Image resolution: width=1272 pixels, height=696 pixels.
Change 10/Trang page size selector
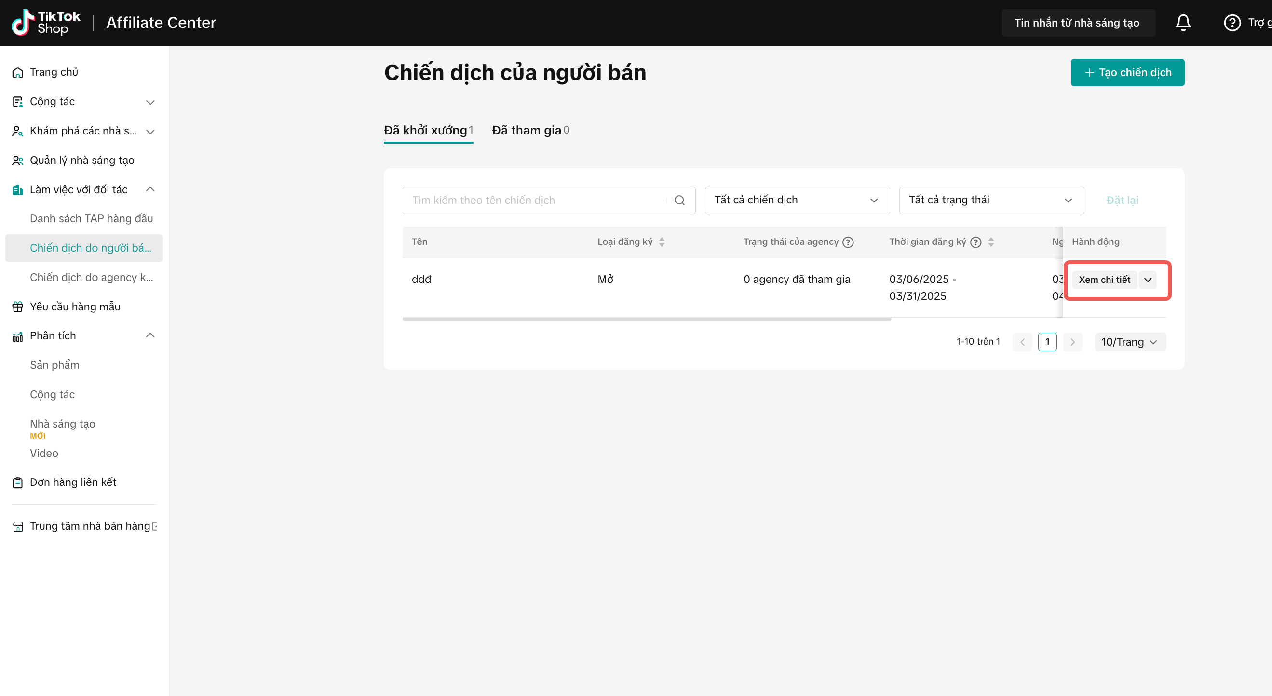[1129, 342]
